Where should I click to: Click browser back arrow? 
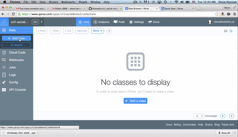3,14
